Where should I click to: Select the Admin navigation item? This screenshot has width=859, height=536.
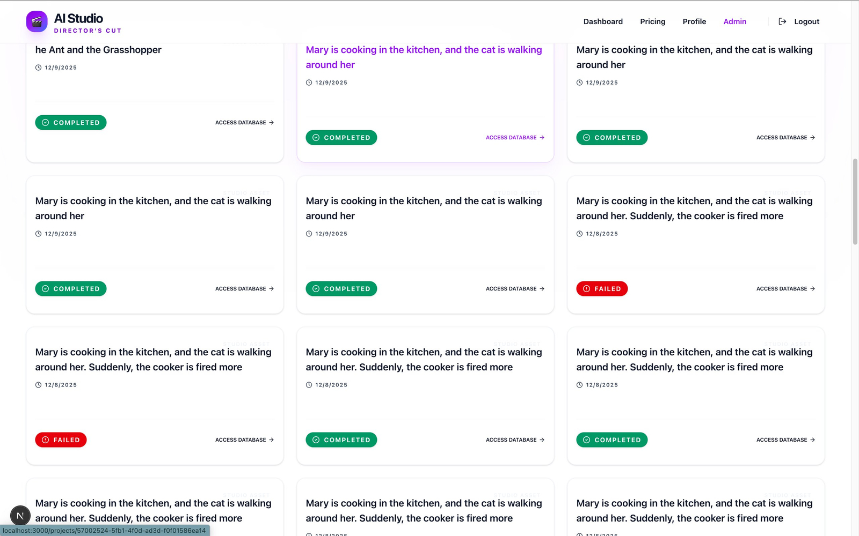point(734,21)
